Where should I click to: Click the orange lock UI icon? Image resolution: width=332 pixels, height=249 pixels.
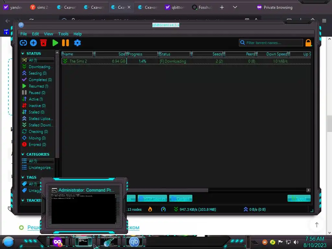(x=308, y=43)
